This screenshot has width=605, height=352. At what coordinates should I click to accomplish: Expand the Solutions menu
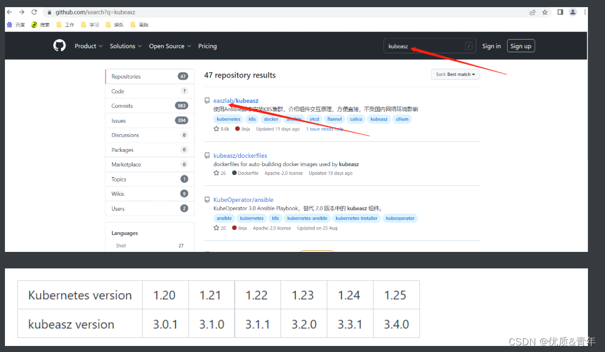click(126, 46)
